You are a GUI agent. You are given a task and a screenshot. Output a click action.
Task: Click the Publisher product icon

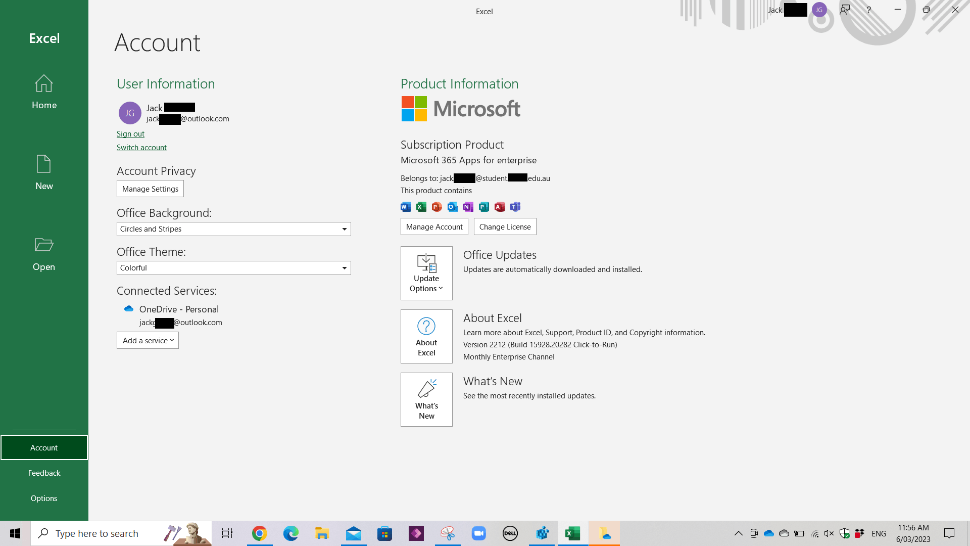(484, 206)
